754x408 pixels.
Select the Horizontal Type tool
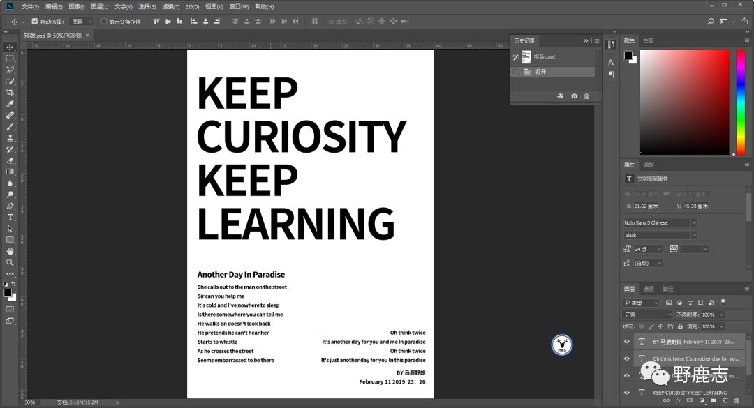pos(10,217)
